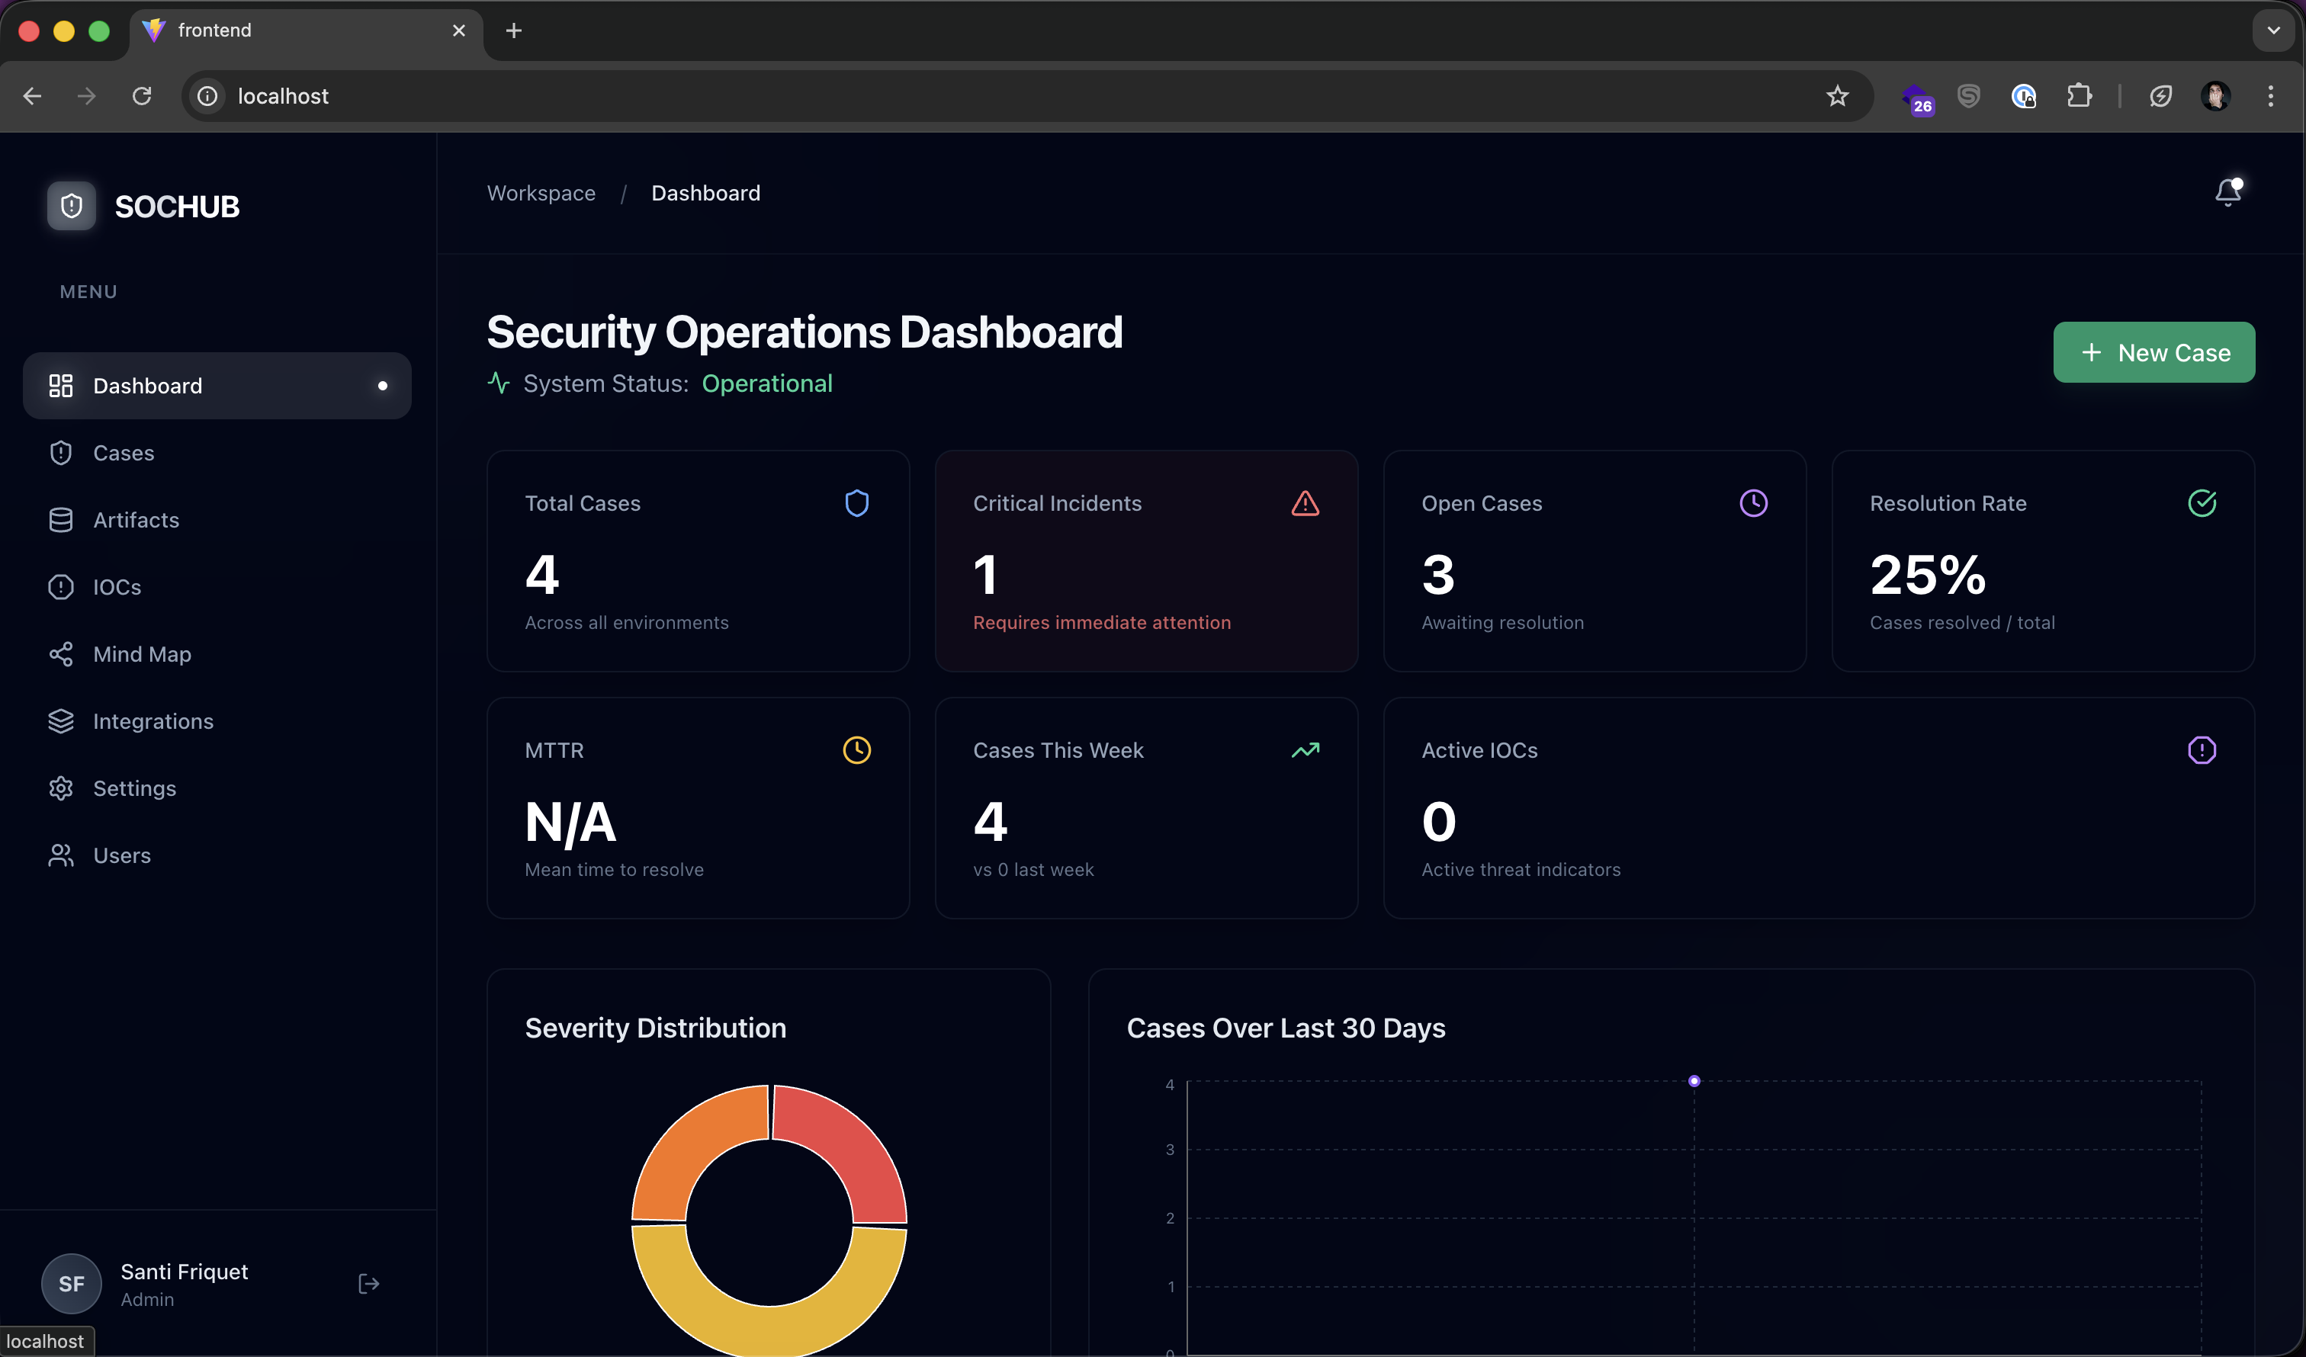Open the browser extensions puzzle icon
Viewport: 2306px width, 1357px height.
2080,96
